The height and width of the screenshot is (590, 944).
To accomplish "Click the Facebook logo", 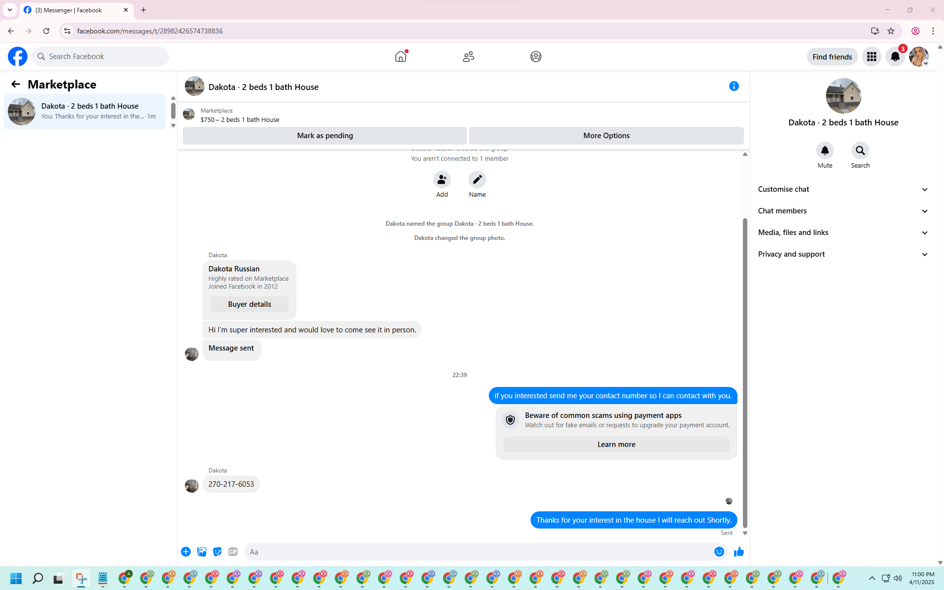I will click(x=18, y=57).
